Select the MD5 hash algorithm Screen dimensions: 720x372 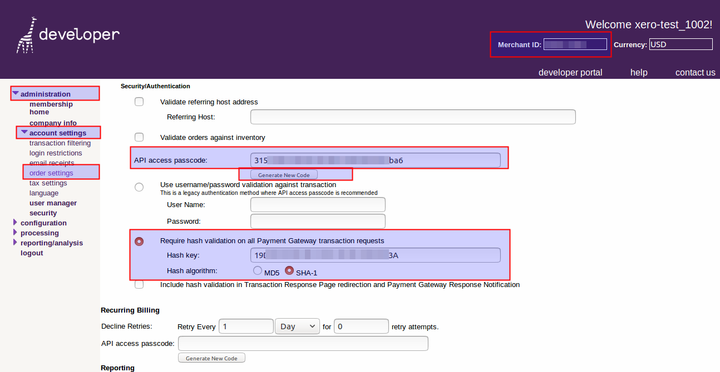258,271
